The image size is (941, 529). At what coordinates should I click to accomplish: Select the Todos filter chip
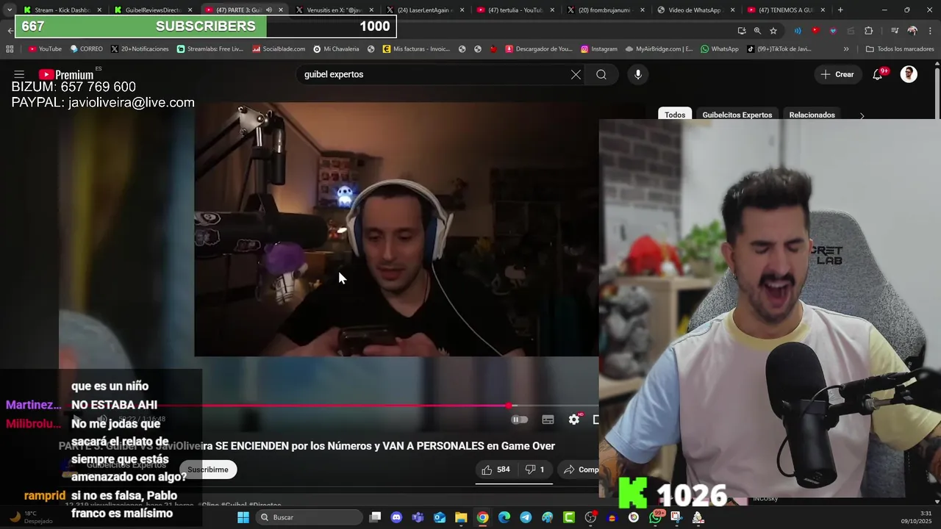click(675, 115)
